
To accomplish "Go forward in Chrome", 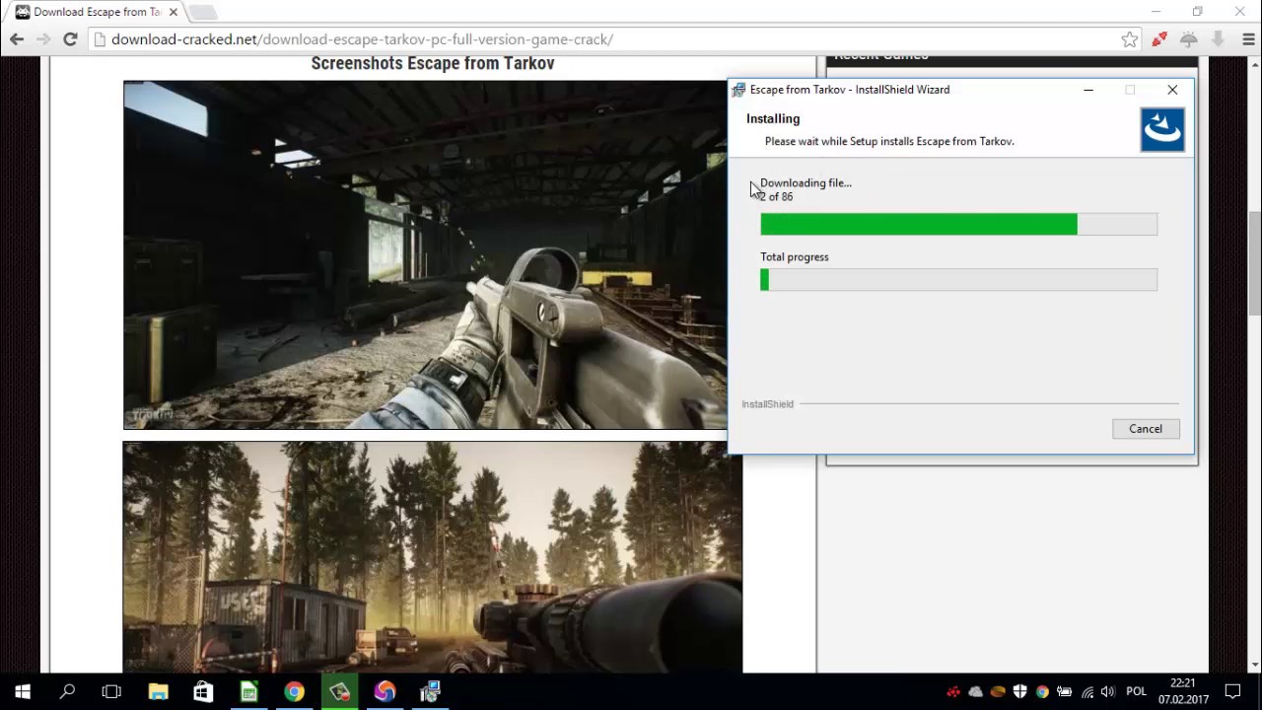I will pos(43,39).
